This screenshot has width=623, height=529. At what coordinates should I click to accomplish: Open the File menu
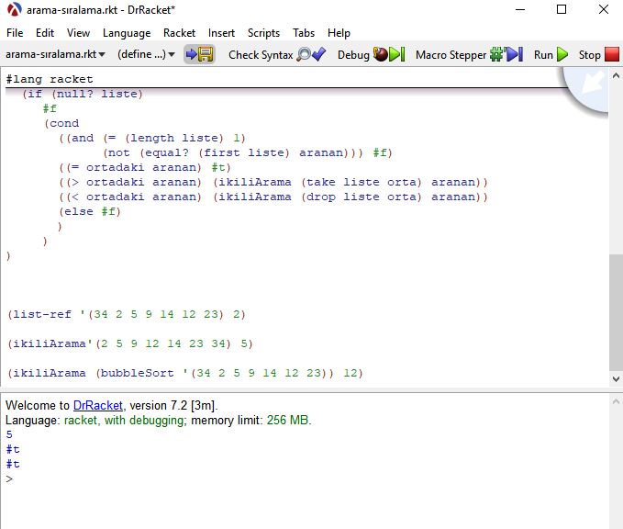pos(15,32)
